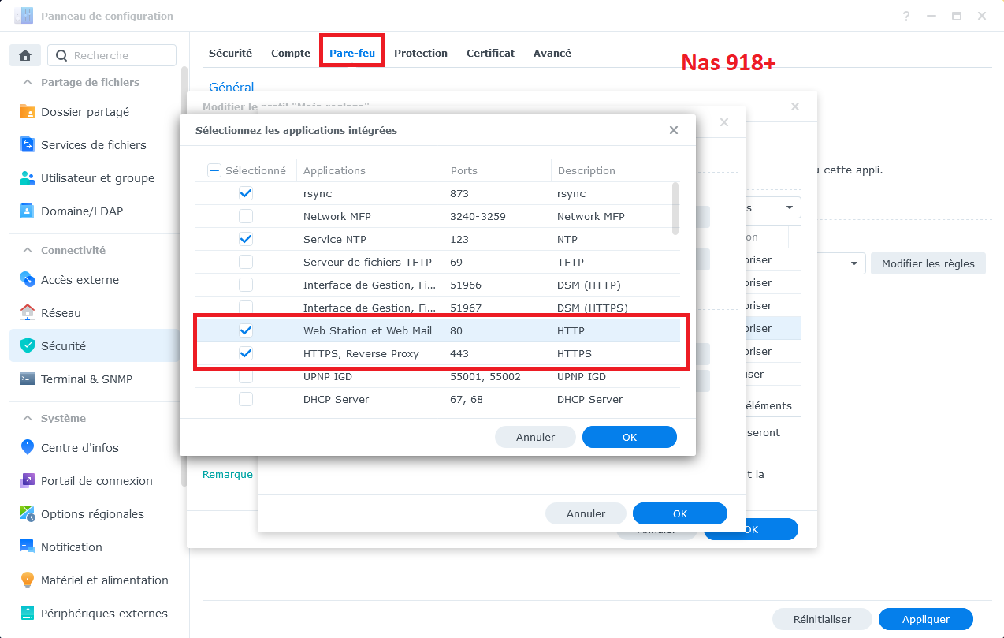Viewport: 1004px width, 638px height.
Task: Click Modifier les règles button
Action: [x=928, y=263]
